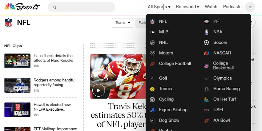
Task: Open Podcasts in top navigation
Action: 232,7
